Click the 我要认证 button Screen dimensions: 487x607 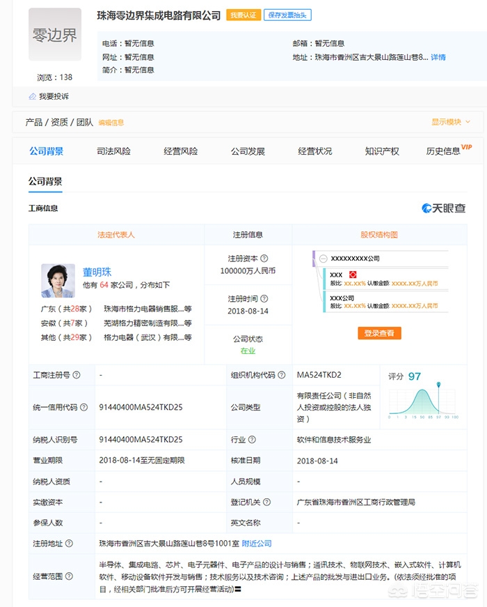pos(243,15)
